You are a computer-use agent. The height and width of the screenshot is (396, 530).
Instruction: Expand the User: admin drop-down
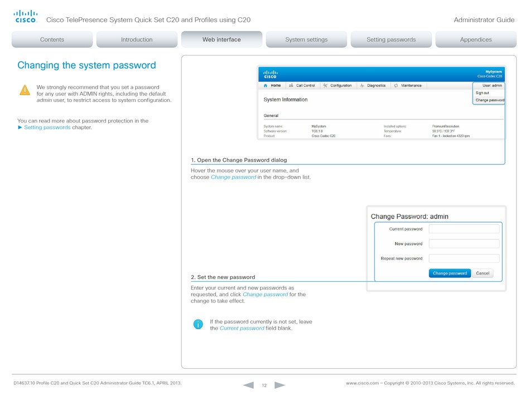[x=492, y=86]
